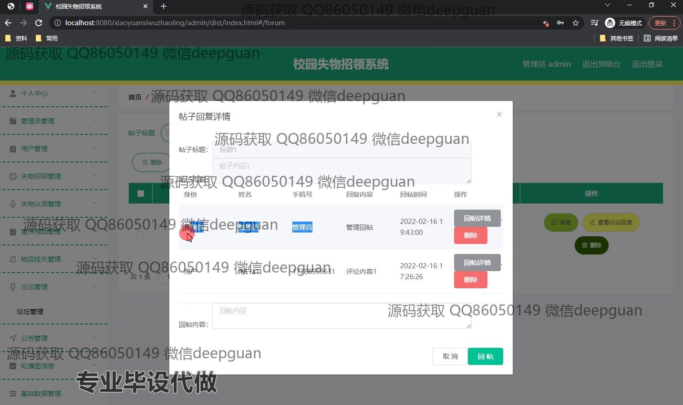
Task: Click the 公告管理 megaphone icon
Action: (x=12, y=338)
